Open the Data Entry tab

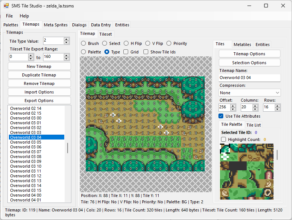coord(101,25)
